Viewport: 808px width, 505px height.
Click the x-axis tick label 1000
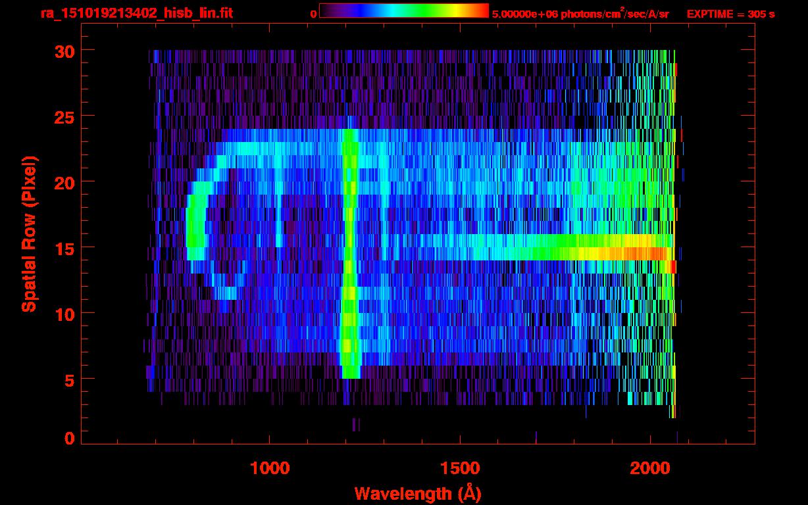(x=270, y=468)
